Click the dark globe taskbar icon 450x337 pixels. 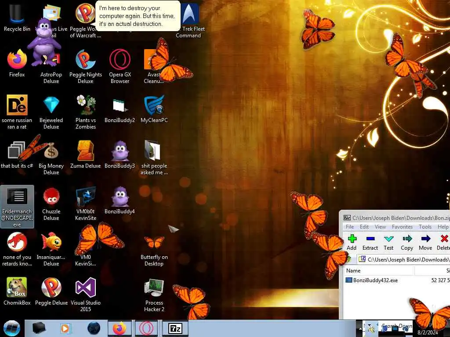point(94,328)
